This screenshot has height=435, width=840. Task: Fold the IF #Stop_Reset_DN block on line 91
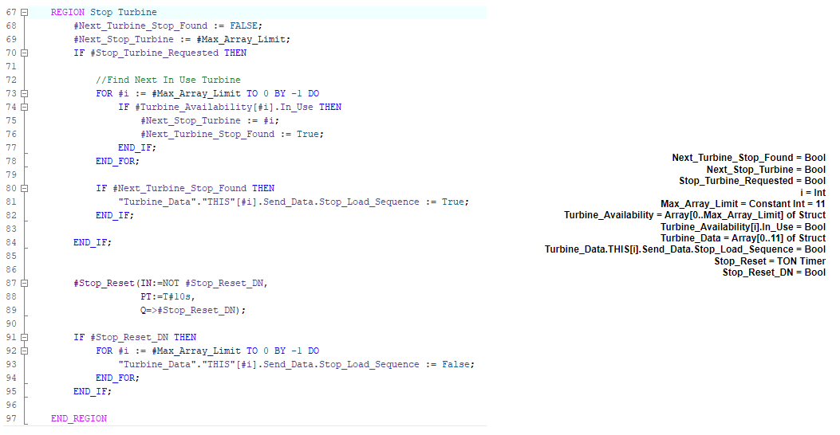pyautogui.click(x=23, y=338)
